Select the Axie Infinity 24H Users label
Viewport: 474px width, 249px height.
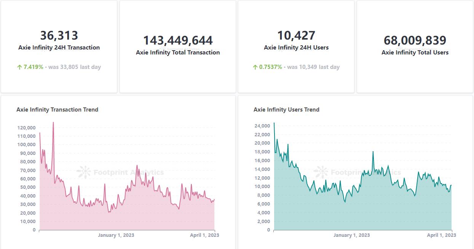click(x=296, y=48)
